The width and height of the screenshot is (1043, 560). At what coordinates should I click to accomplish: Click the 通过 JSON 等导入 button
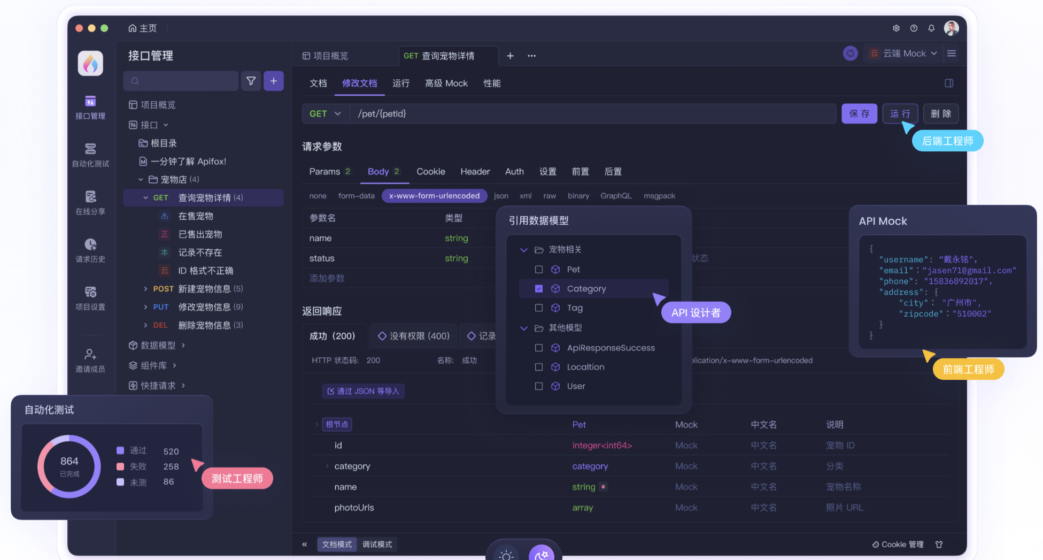[x=363, y=391]
